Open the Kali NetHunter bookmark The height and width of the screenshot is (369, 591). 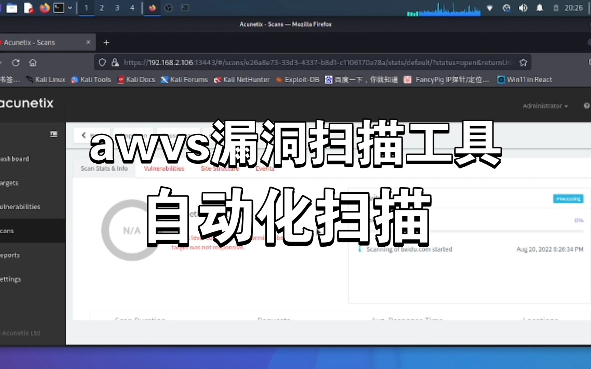tap(242, 80)
